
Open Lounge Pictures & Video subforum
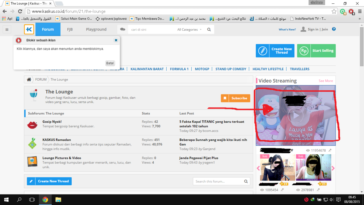click(x=62, y=158)
